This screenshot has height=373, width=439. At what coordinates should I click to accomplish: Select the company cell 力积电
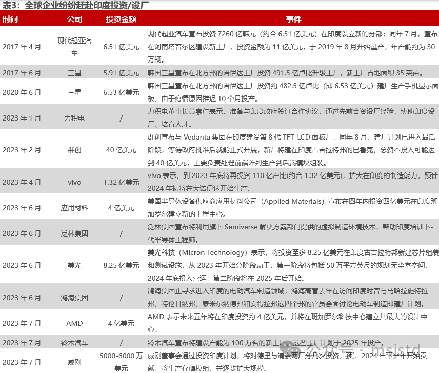[x=74, y=118]
